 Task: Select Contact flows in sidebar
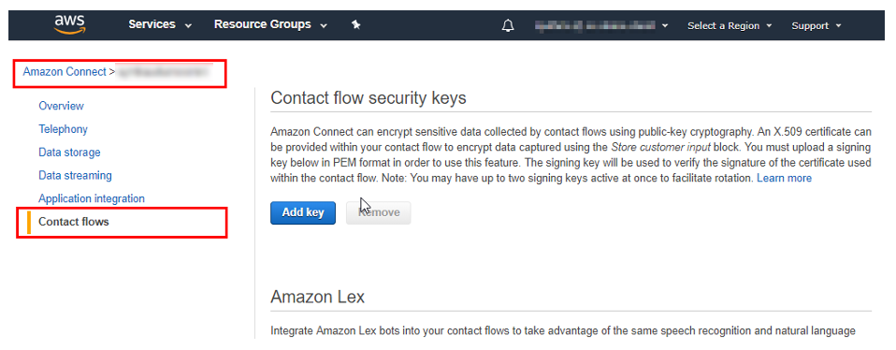point(73,222)
